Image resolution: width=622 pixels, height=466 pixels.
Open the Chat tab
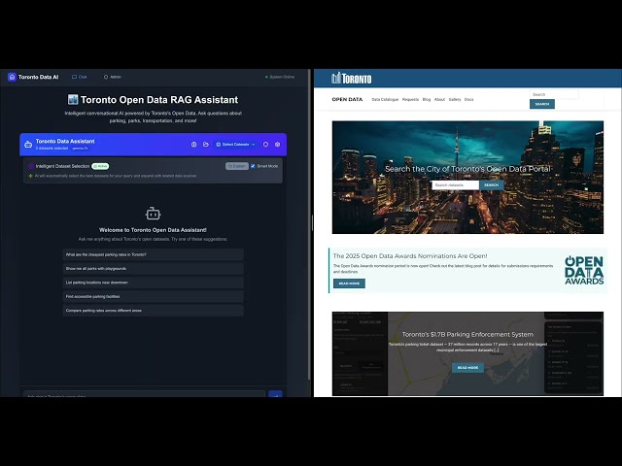80,77
